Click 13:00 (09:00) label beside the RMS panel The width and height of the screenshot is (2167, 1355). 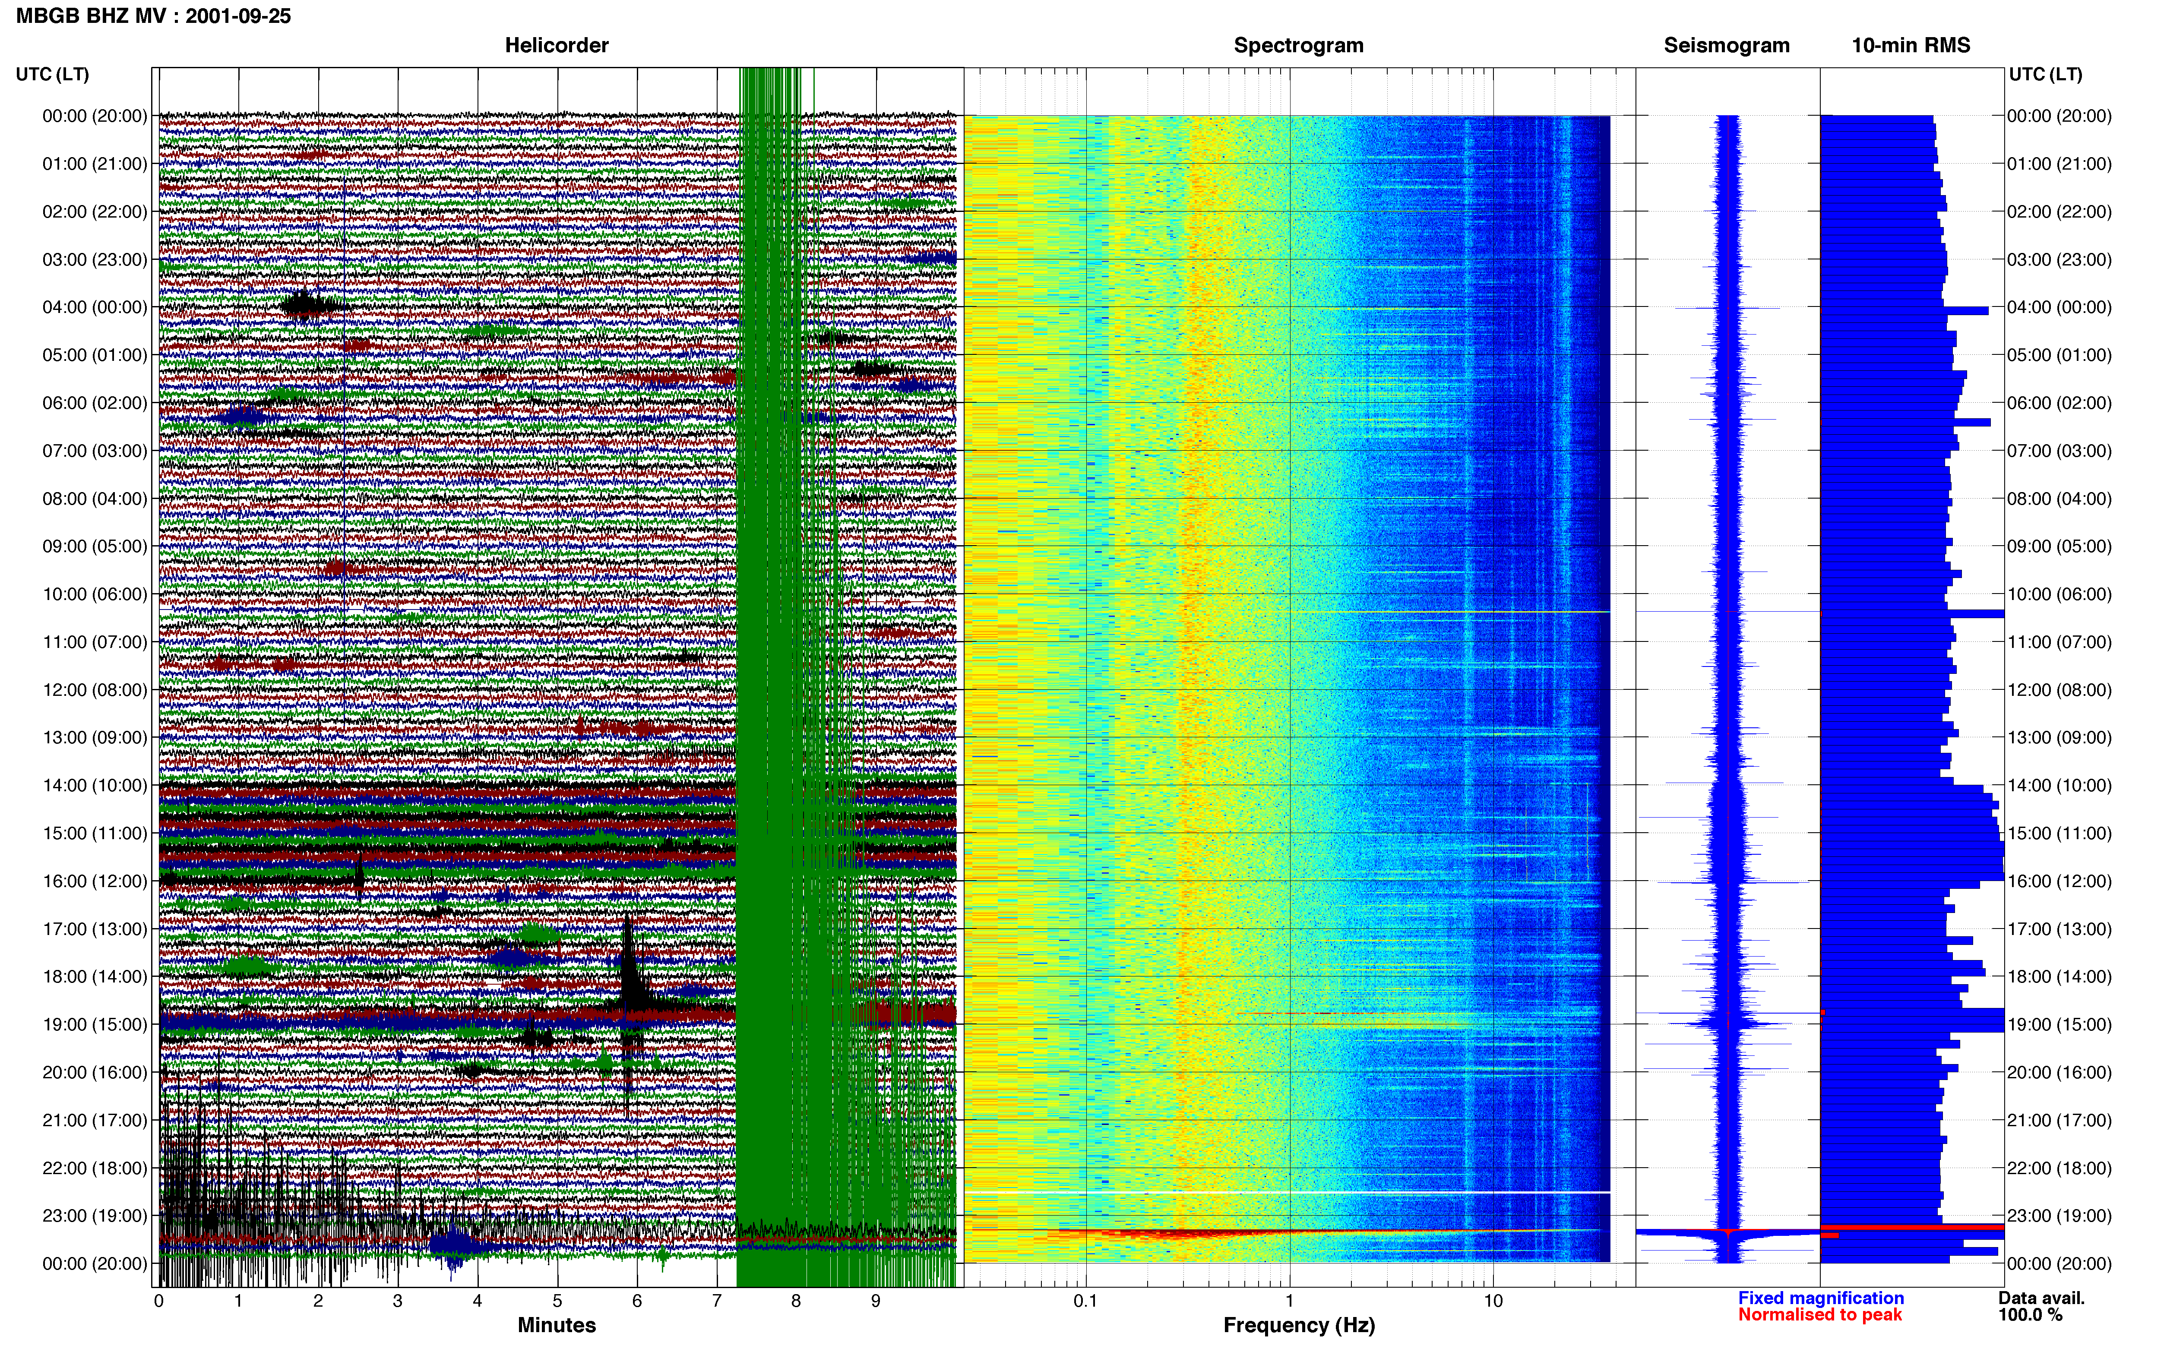coord(2059,738)
